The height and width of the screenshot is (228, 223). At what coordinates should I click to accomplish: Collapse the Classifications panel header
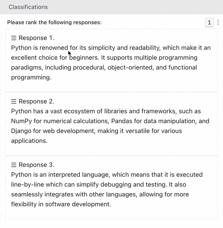click(x=28, y=7)
